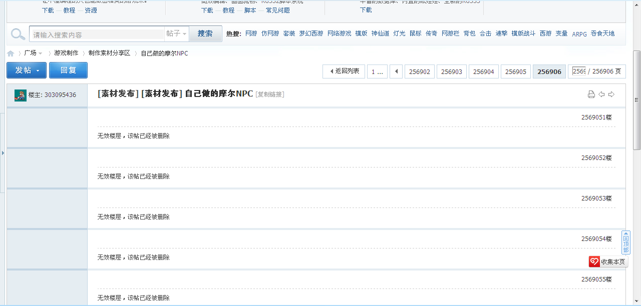
Task: Click hot search term 套装
Action: 289,33
